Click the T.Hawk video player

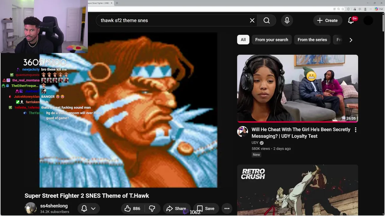(x=128, y=110)
